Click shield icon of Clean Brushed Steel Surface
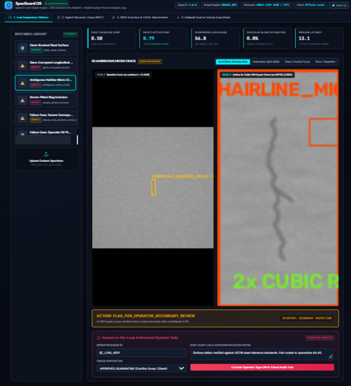Screen dimensions: 351x386 [x=22, y=49]
